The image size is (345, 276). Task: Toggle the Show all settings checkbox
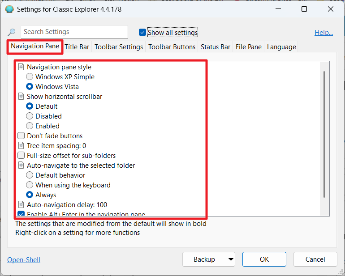142,32
